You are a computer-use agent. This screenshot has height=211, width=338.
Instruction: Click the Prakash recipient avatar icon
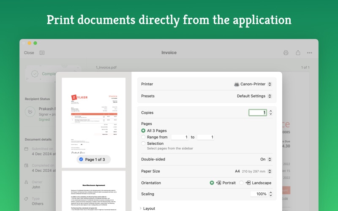pyautogui.click(x=30, y=111)
